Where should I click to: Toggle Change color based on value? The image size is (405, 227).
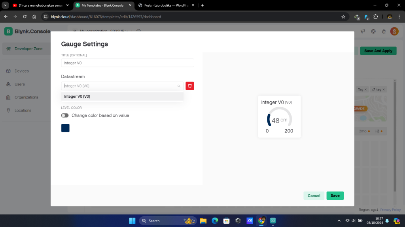click(65, 115)
